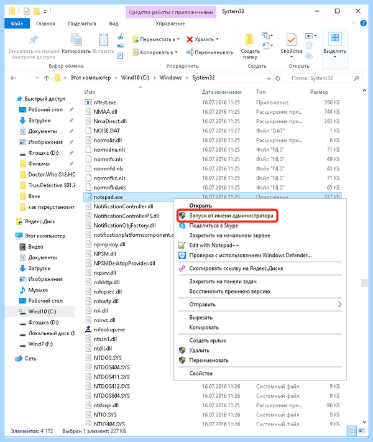Screen dimensions: 373x442
Task: Open Explorer help question mark icon
Action: pyautogui.click(x=364, y=23)
